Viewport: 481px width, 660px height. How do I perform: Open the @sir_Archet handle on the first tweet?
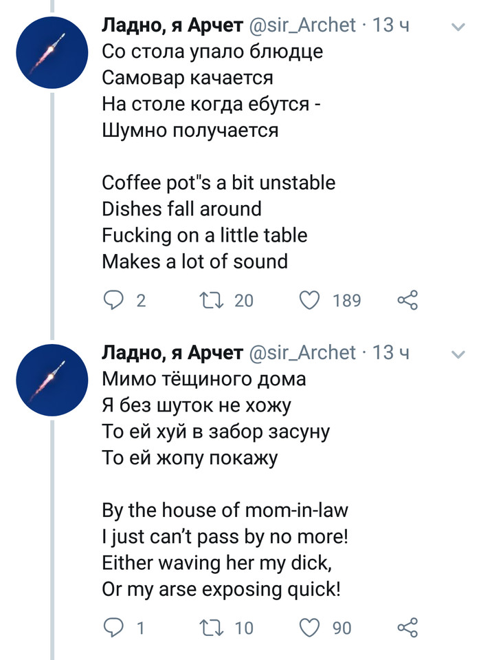coord(302,26)
